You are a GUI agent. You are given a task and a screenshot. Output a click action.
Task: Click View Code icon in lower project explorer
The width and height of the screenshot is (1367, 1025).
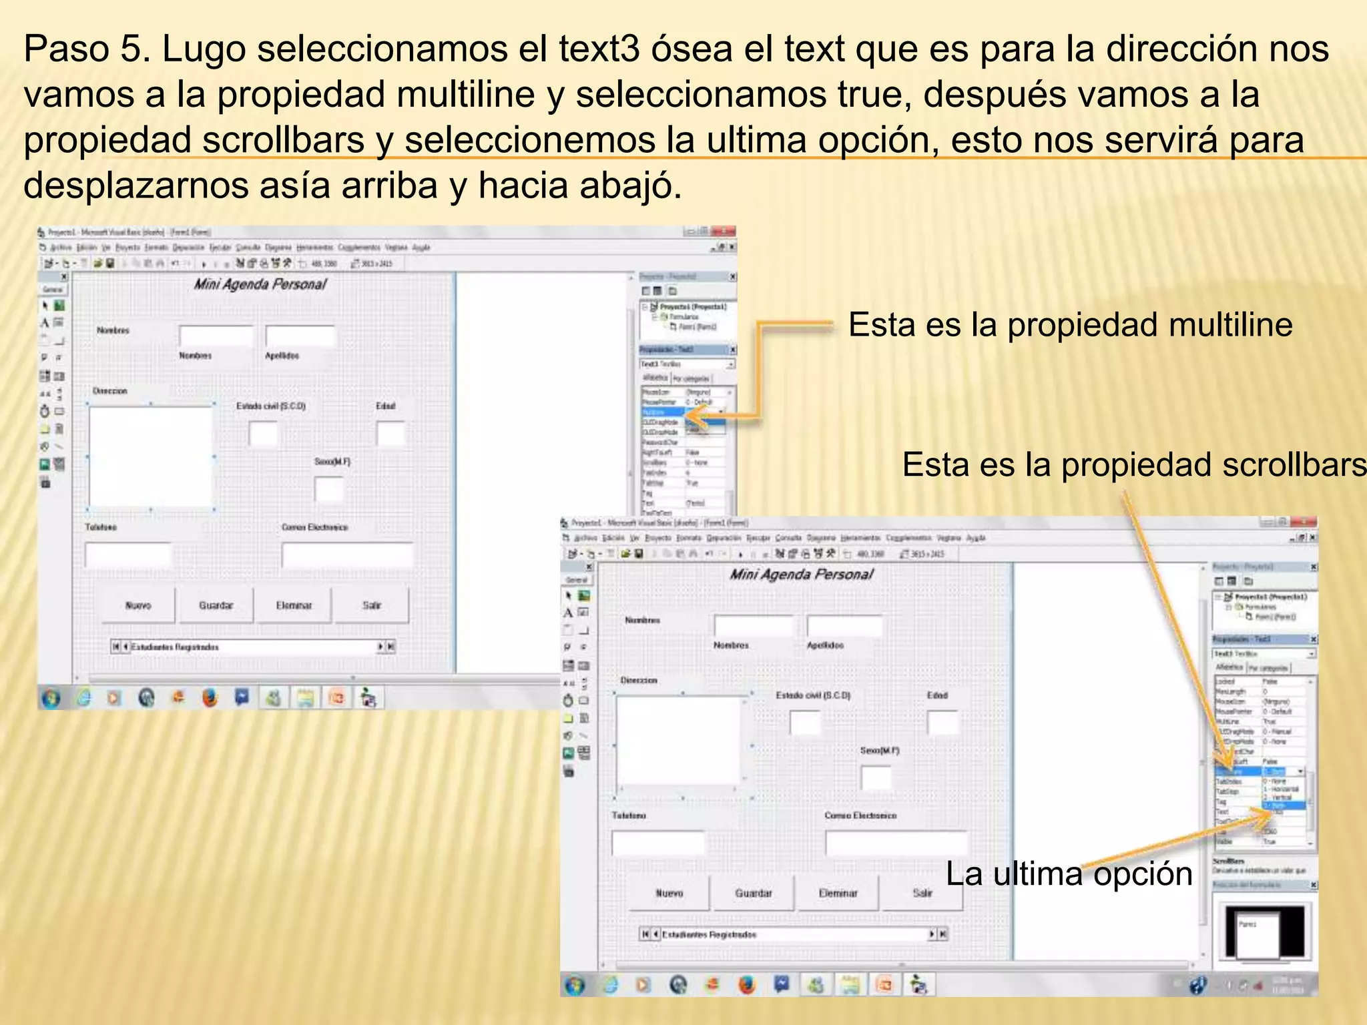pyautogui.click(x=1219, y=581)
